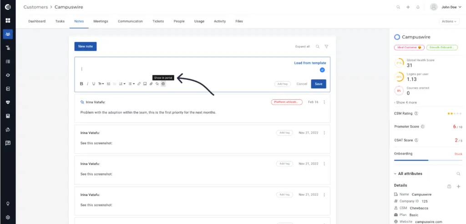Add a detail with the plus icon
The image size is (466, 224).
pyautogui.click(x=458, y=186)
